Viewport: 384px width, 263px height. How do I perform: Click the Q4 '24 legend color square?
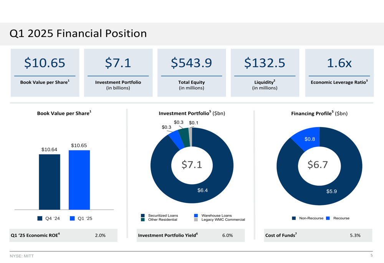(x=40, y=218)
